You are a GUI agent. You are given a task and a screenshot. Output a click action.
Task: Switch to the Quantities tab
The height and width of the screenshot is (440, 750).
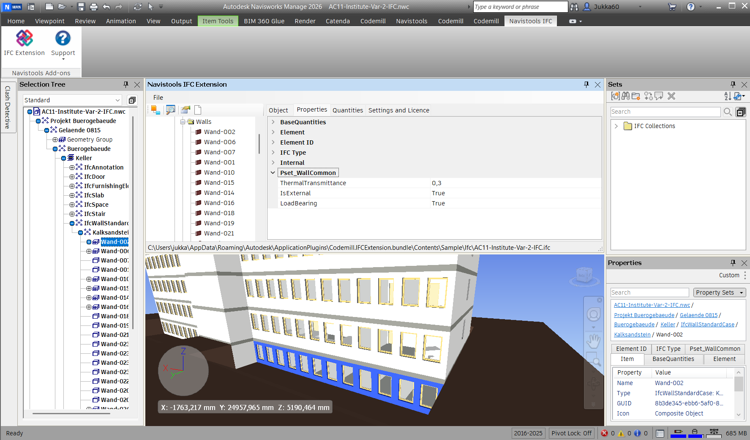(347, 110)
